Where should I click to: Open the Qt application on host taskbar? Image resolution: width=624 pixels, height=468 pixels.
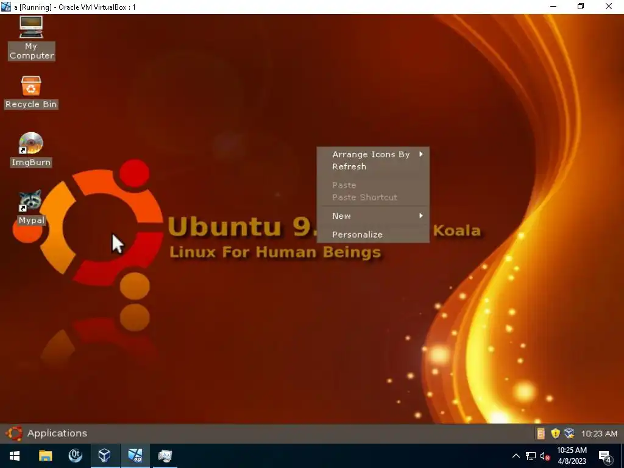(x=75, y=456)
